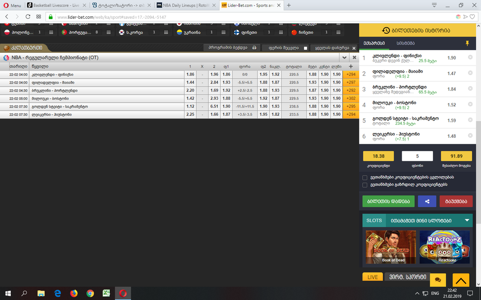Expand +294 more markets for Cleveland - Phoenix

pyautogui.click(x=350, y=75)
